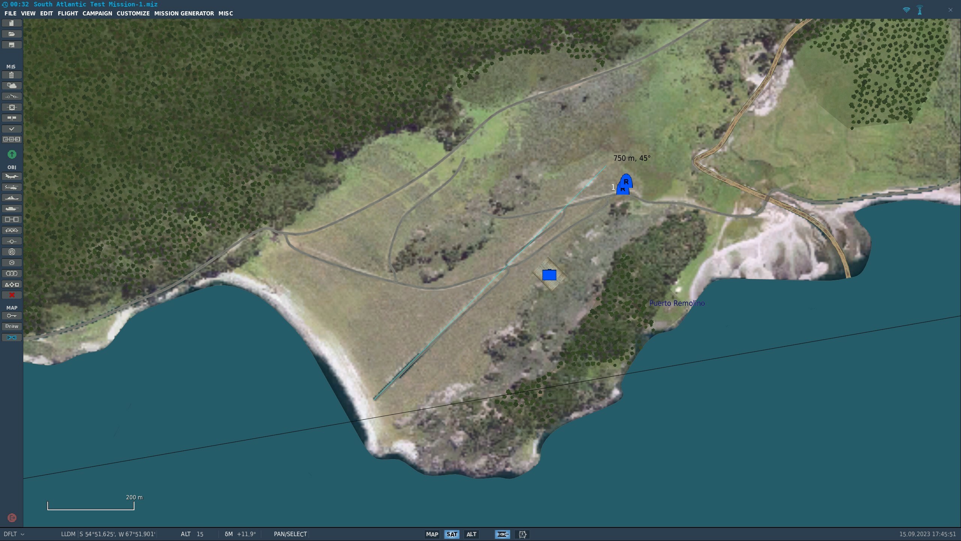Place a helicopter group
961x541 pixels.
pyautogui.click(x=12, y=187)
